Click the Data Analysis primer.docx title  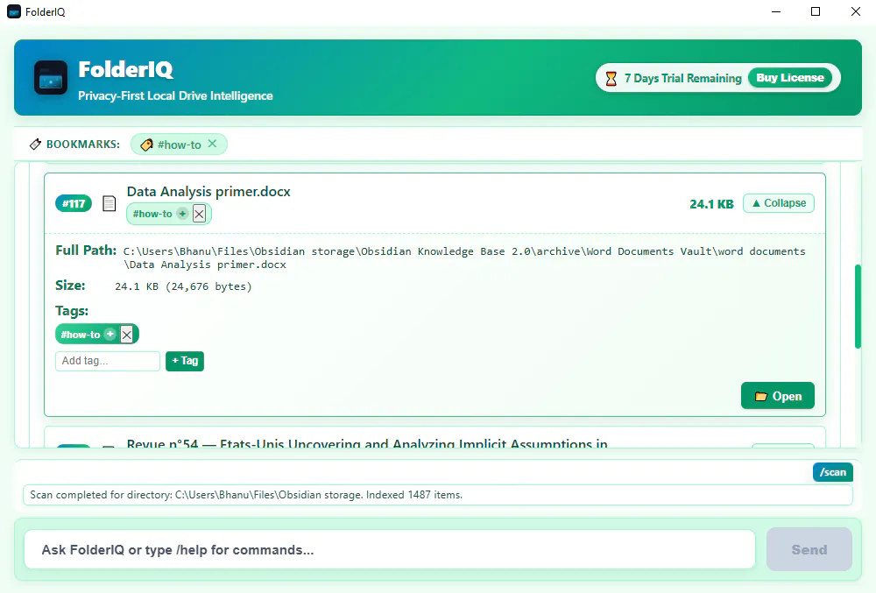coord(208,192)
